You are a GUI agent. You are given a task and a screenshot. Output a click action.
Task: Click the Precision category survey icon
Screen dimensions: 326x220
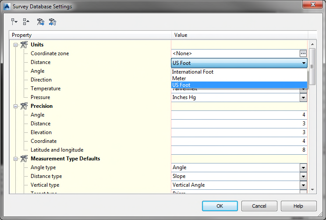coord(24,106)
